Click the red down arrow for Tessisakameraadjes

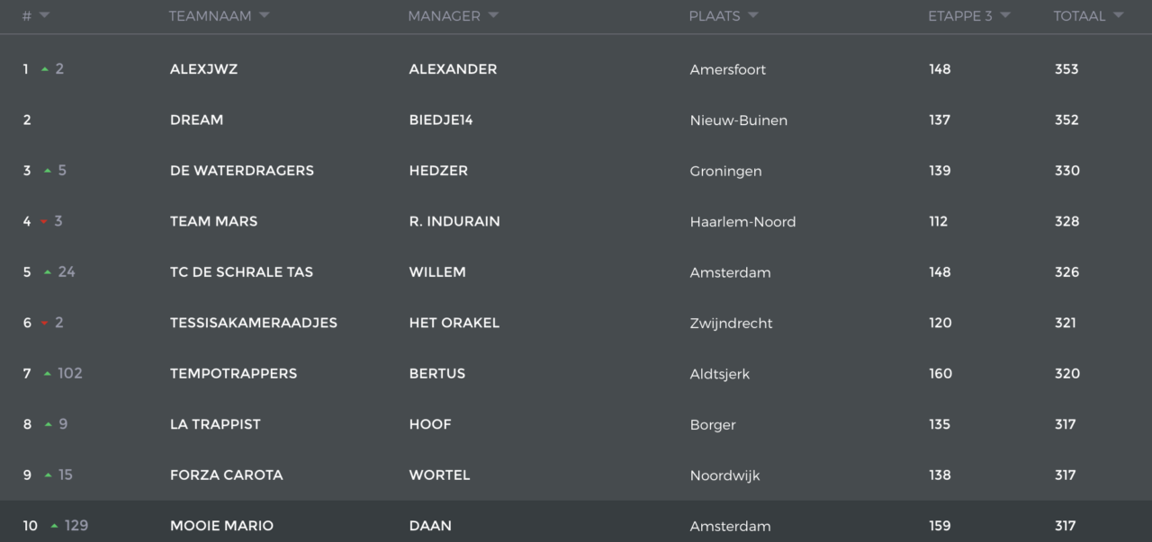coord(45,324)
